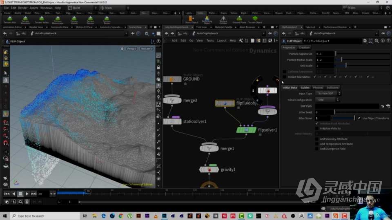Select the merge3 node
The width and height of the screenshot is (392, 220).
point(172,100)
